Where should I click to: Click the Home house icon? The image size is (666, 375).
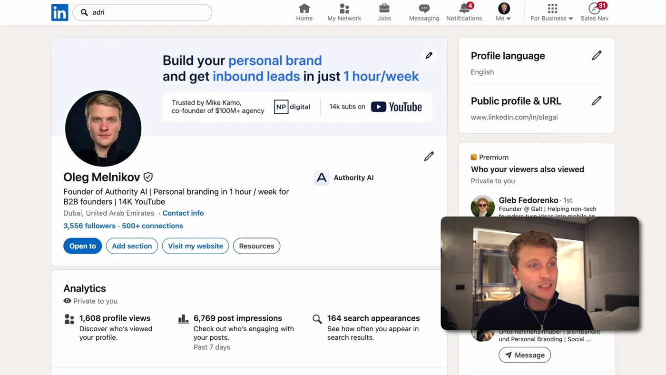[304, 9]
